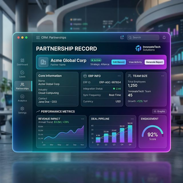
Task: Open the Dashboard section
Action: tap(22, 62)
